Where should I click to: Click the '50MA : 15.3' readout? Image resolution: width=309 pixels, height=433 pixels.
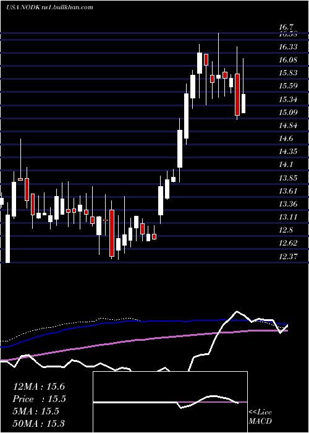pyautogui.click(x=39, y=423)
